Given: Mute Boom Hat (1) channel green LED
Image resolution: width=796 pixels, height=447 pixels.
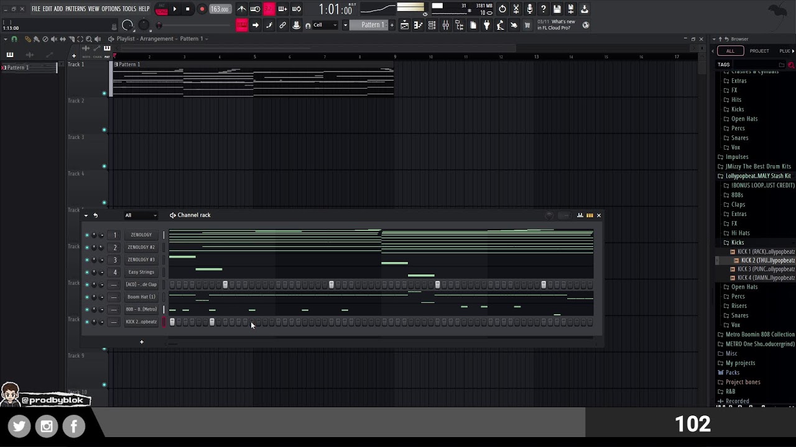Looking at the screenshot, I should 87,297.
